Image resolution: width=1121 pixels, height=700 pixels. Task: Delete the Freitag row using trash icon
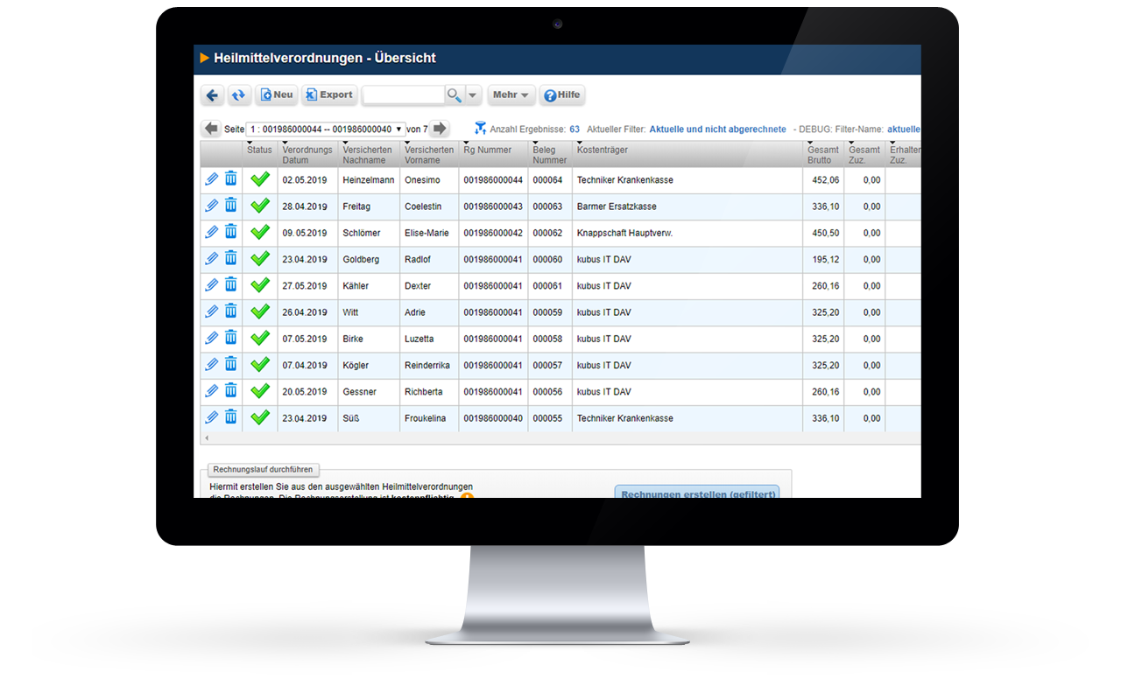(x=230, y=206)
